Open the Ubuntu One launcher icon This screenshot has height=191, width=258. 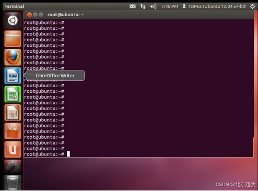coord(13,149)
